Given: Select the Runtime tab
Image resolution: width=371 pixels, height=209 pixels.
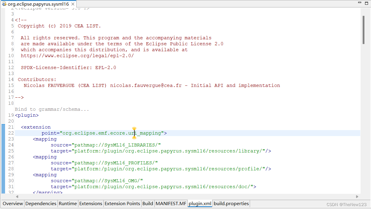Looking at the screenshot, I should 68,204.
